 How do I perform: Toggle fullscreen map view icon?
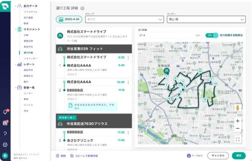click(x=238, y=139)
